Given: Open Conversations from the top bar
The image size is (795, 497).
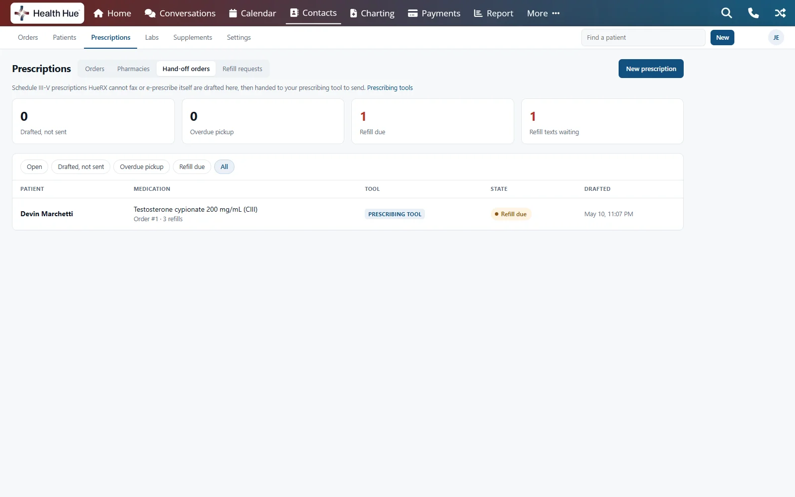Looking at the screenshot, I should 180,13.
